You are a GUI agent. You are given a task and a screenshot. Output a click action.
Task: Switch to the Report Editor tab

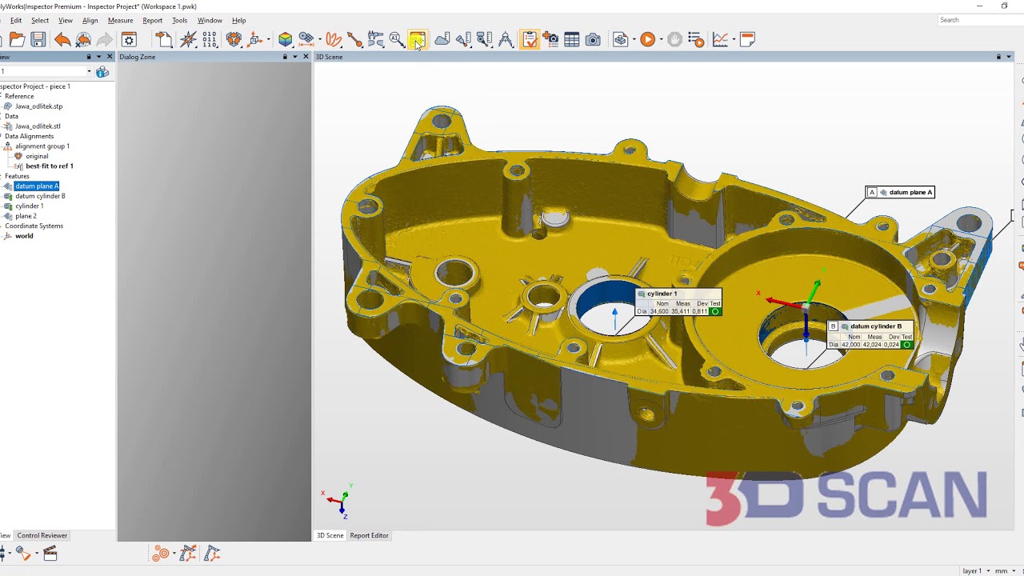tap(369, 535)
